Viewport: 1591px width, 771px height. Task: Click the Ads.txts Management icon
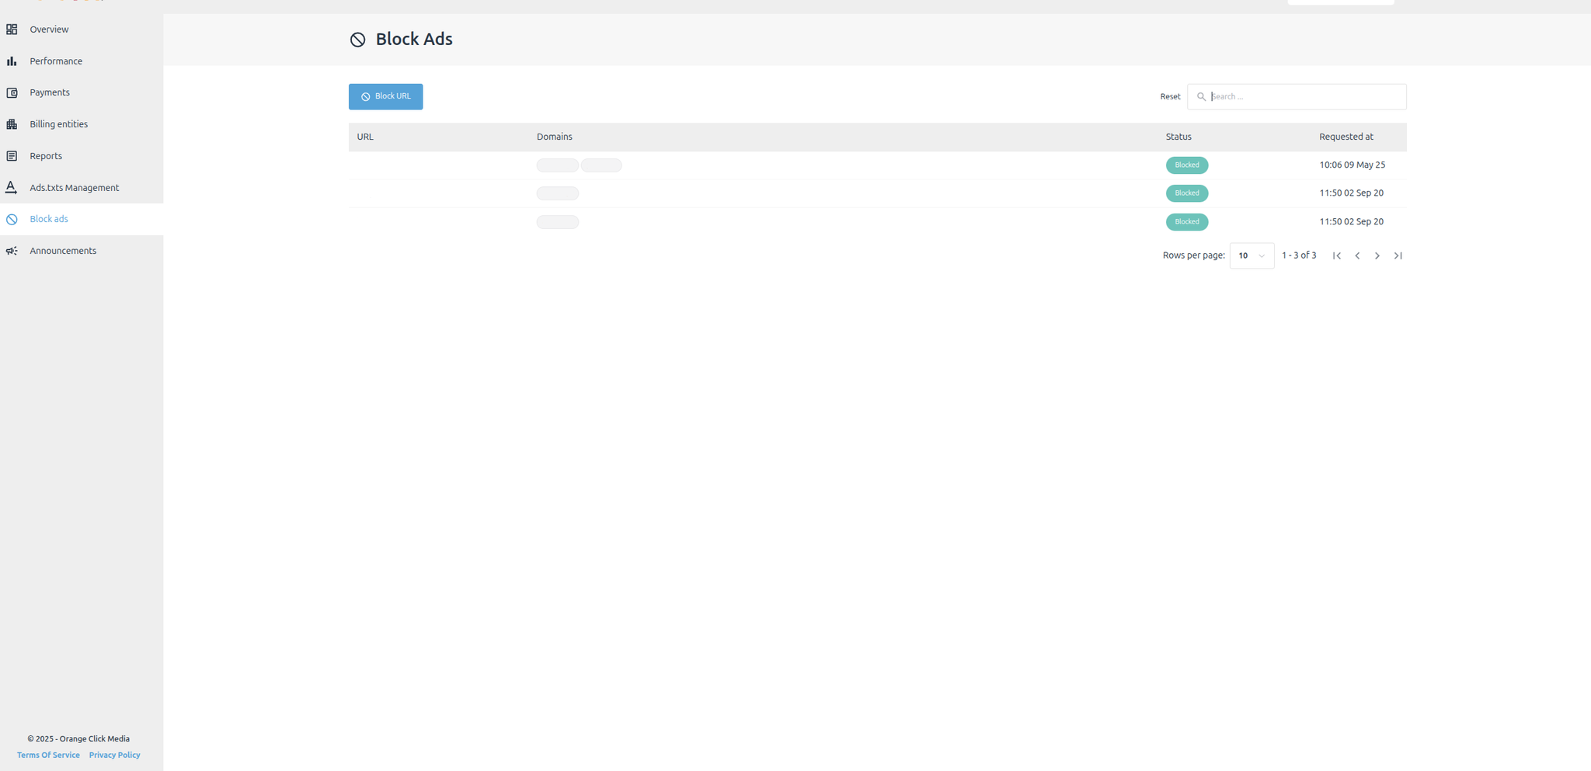click(x=12, y=188)
